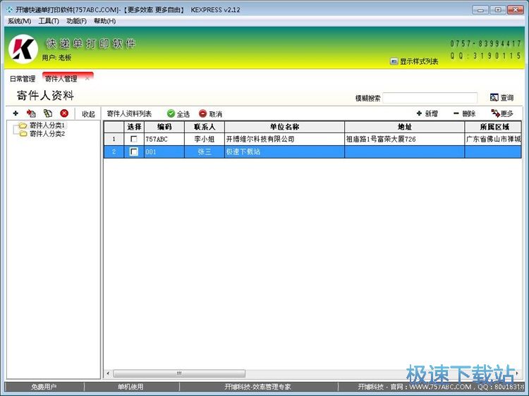Select the 寄件人管理 tab
This screenshot has height=396, width=529.
[x=61, y=79]
